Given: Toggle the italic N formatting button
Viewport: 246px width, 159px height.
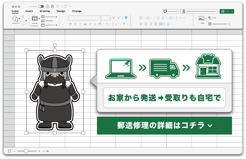Looking at the screenshot, I should click(75, 24).
